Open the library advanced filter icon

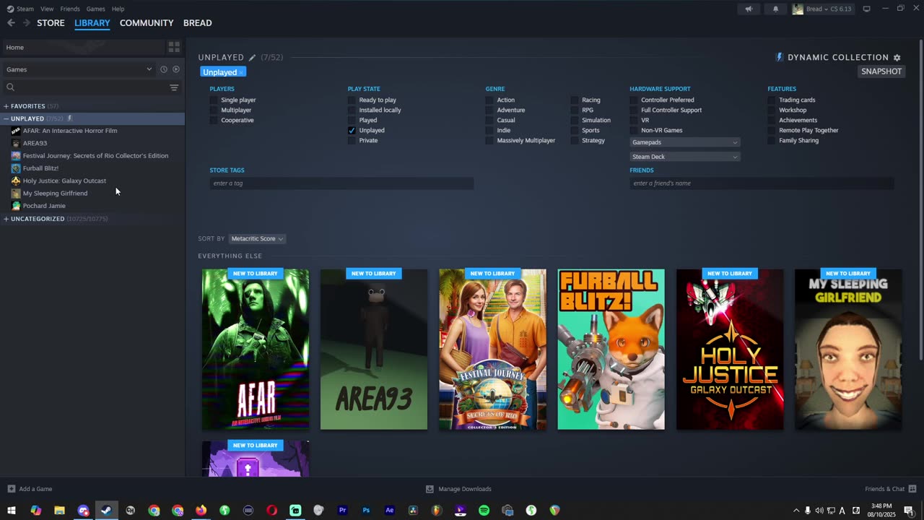click(174, 87)
